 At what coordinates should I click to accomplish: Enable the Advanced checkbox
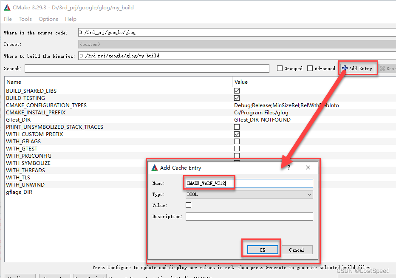point(310,68)
